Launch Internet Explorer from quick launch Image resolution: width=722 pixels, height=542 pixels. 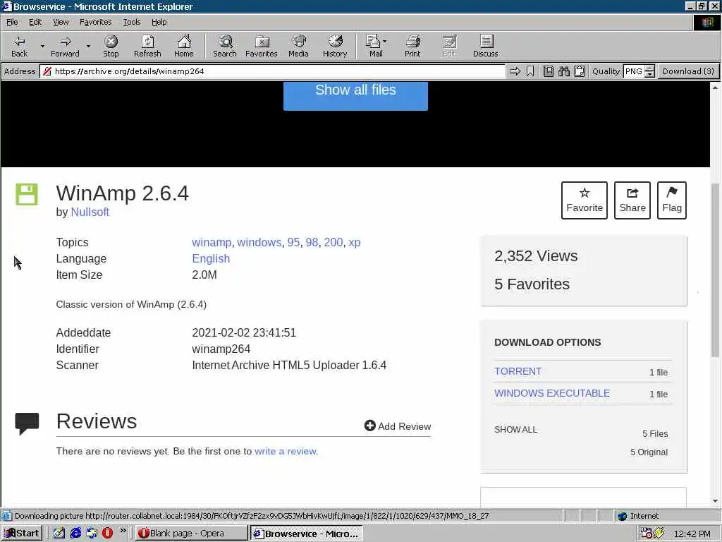point(75,534)
